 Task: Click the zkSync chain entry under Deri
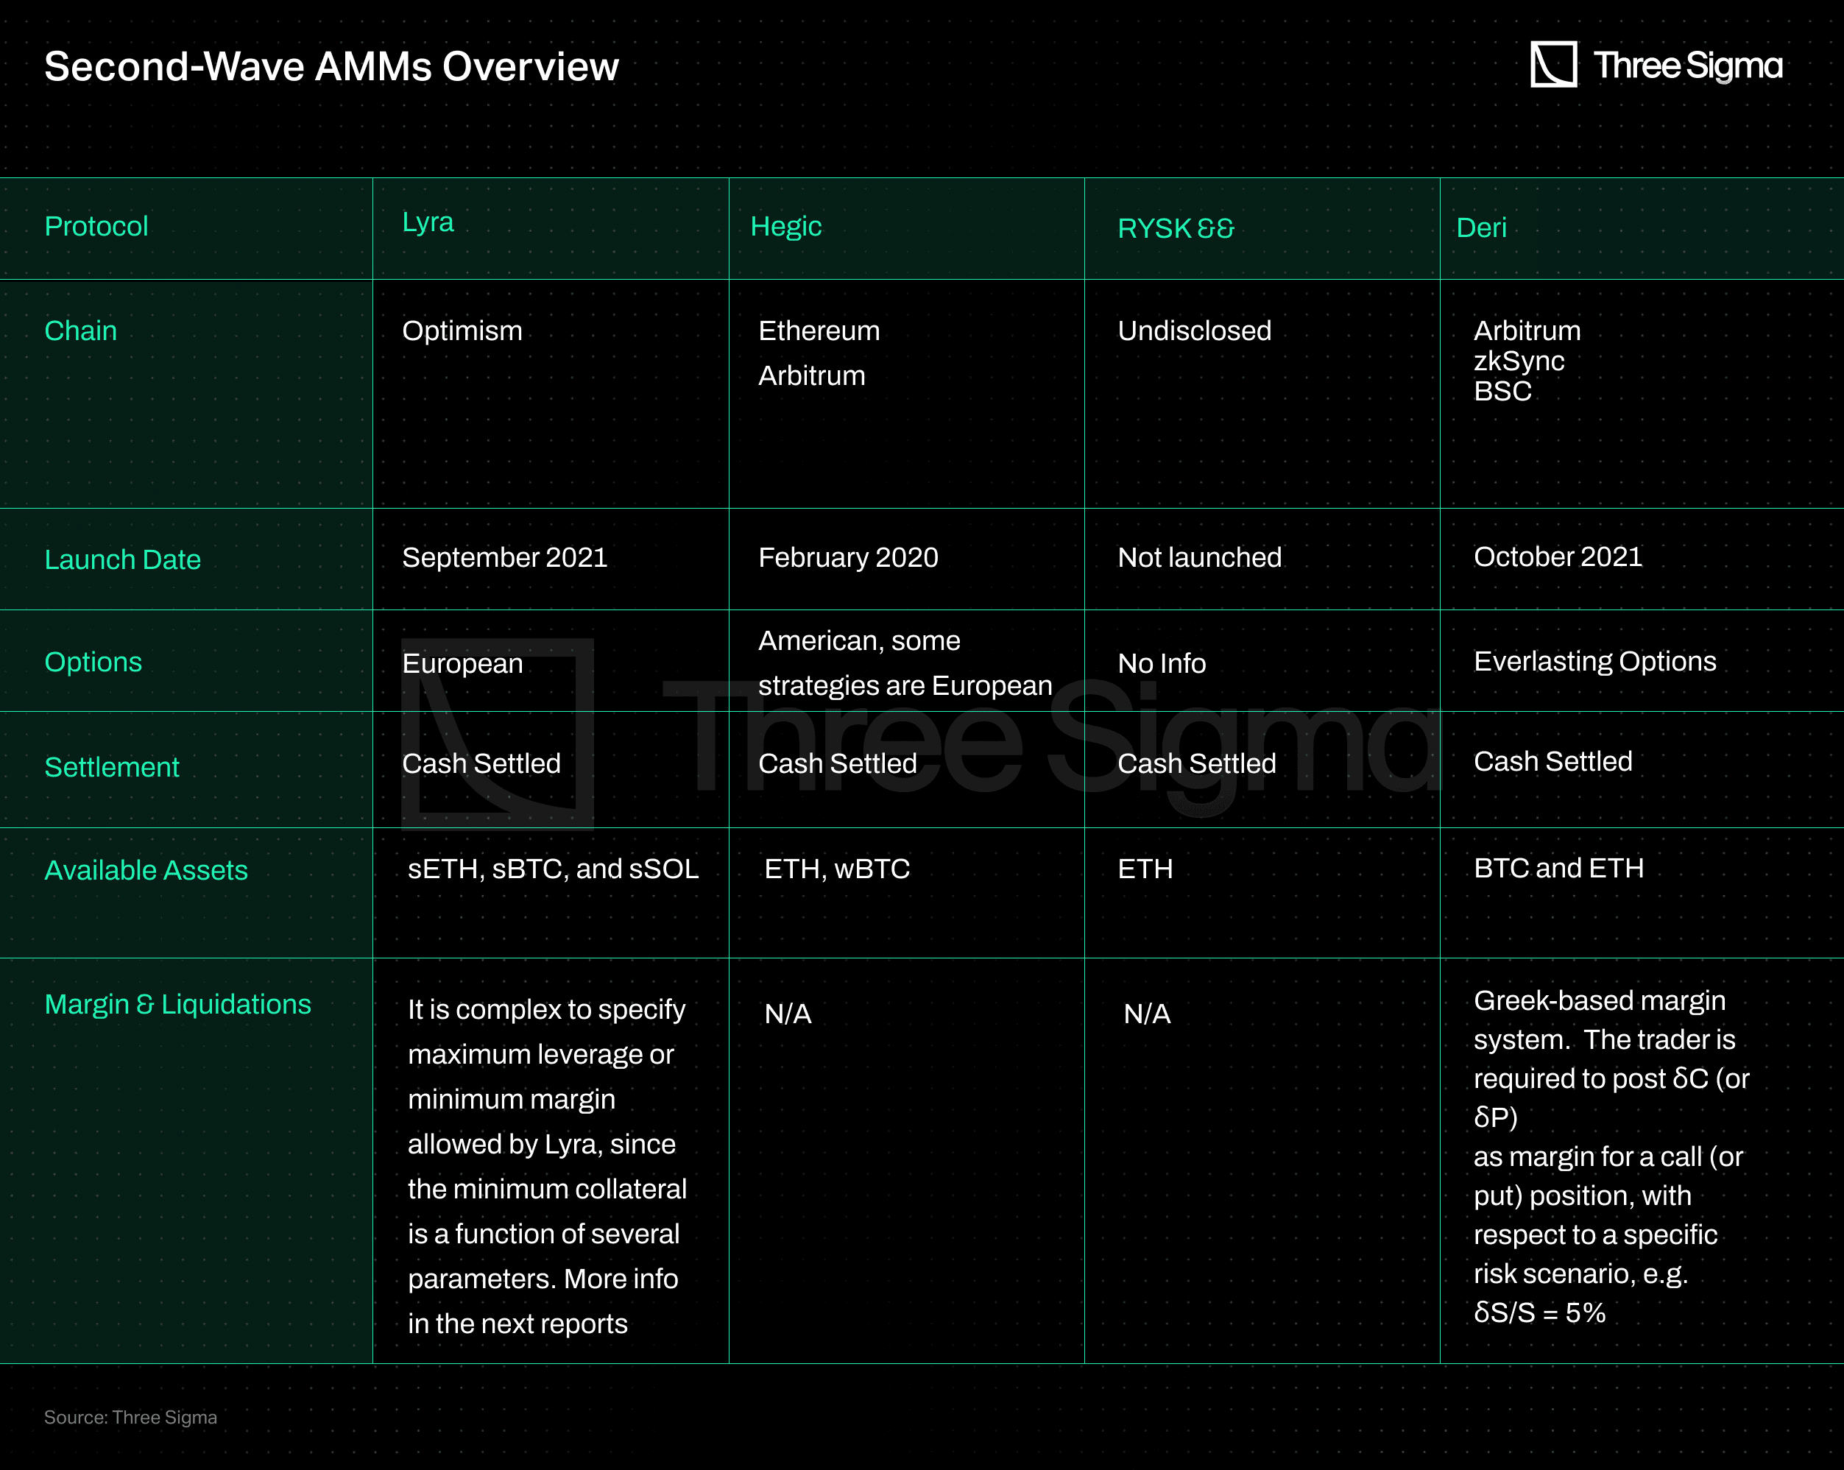(1518, 361)
